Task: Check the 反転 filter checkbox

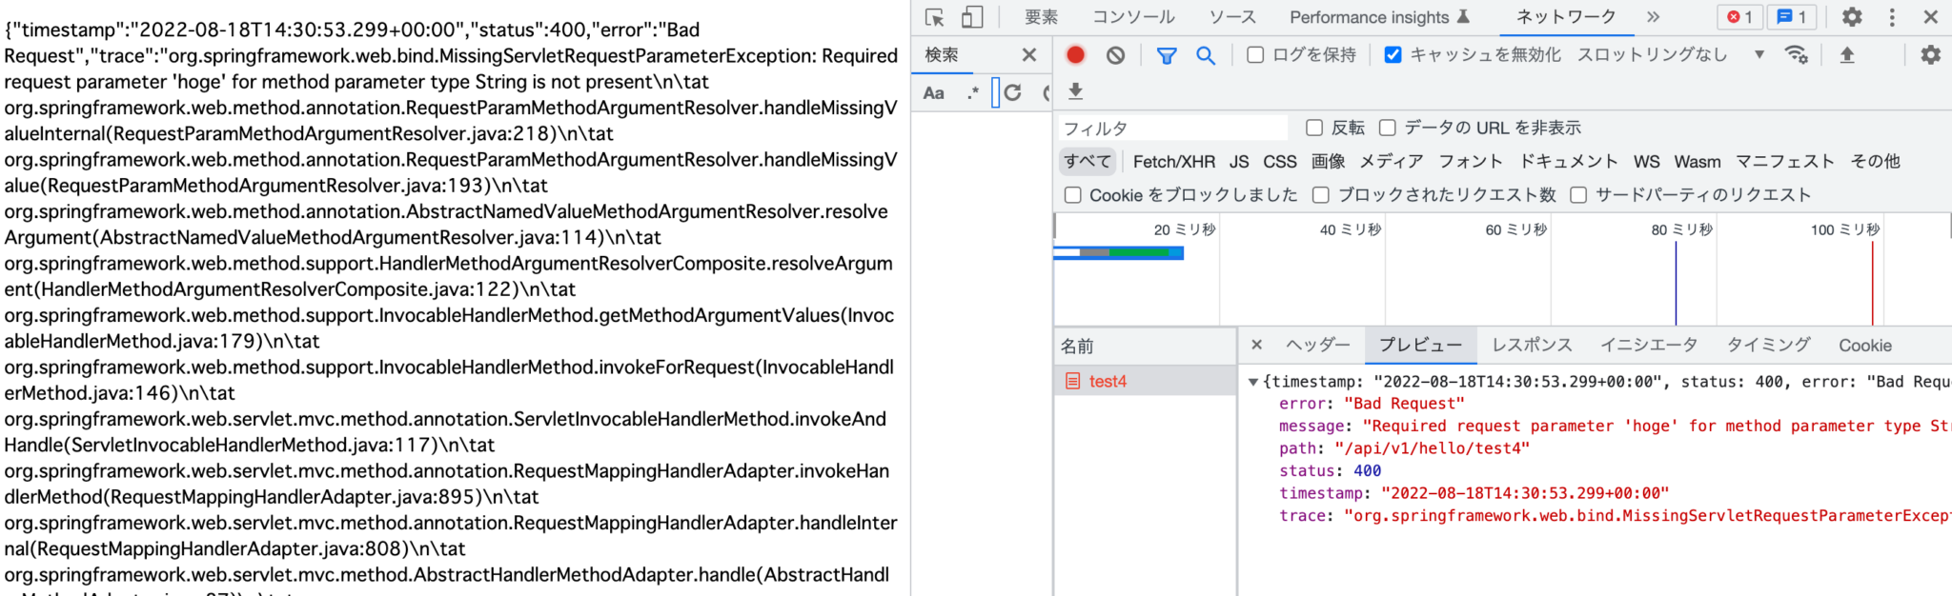Action: [x=1314, y=128]
